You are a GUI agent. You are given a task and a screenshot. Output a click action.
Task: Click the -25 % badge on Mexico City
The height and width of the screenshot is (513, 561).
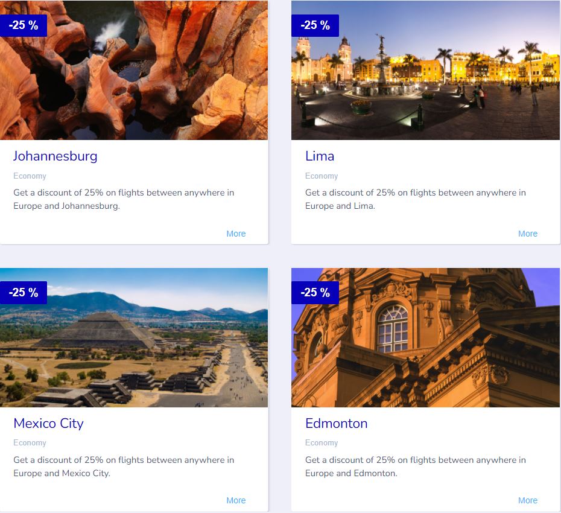(24, 293)
